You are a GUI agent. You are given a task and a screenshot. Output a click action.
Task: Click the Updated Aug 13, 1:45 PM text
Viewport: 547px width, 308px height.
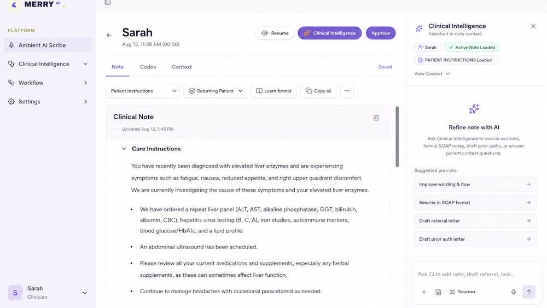click(148, 129)
